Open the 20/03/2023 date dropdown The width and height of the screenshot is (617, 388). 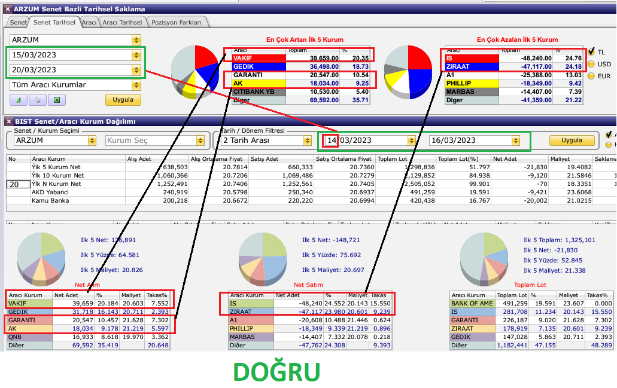pos(136,69)
